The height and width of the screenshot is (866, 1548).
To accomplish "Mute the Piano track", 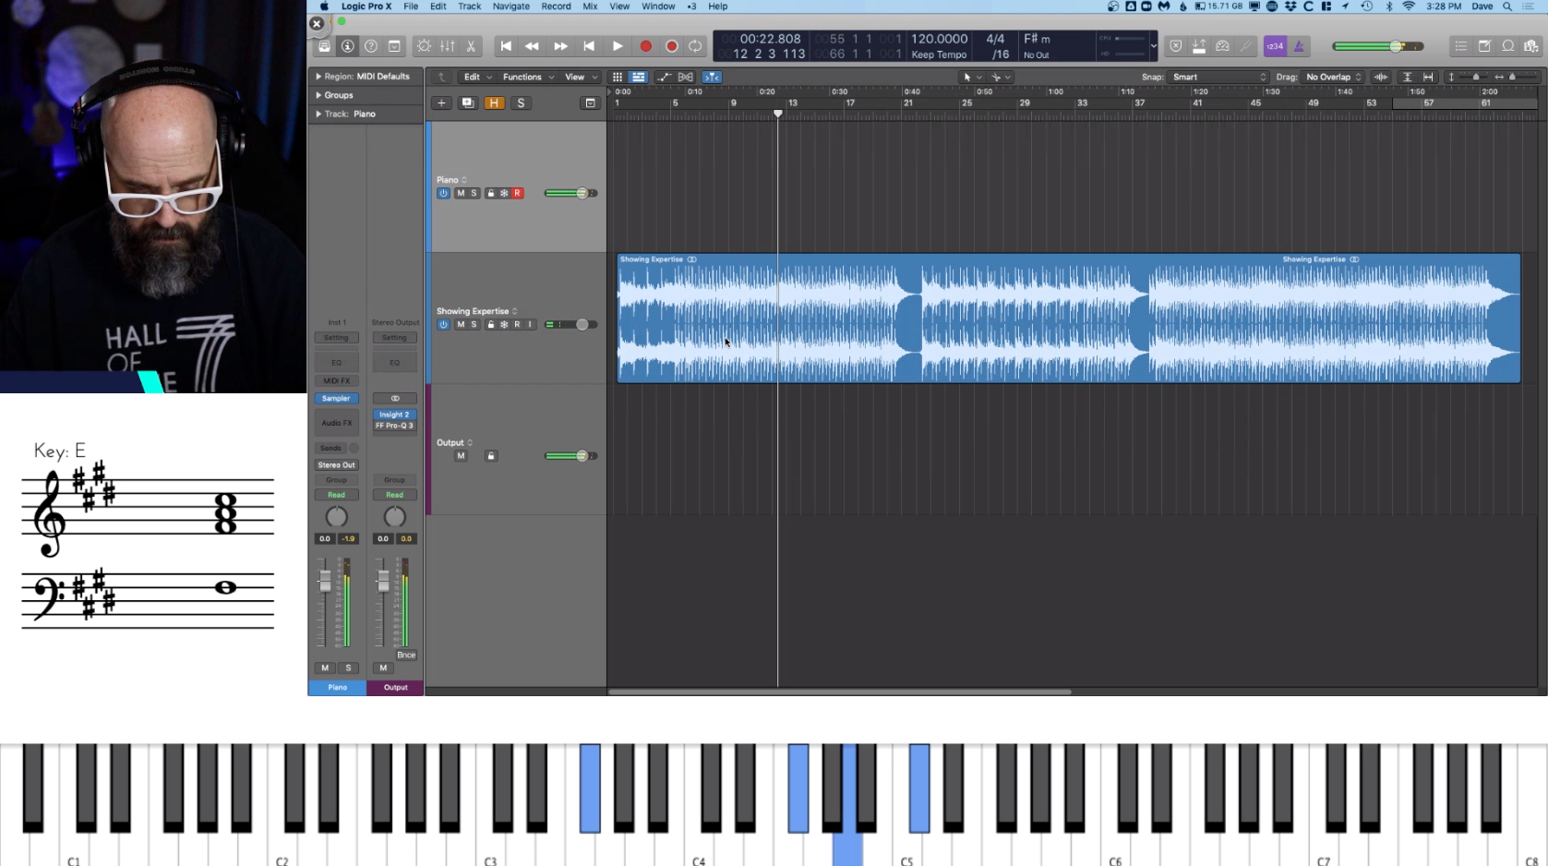I will (x=461, y=194).
